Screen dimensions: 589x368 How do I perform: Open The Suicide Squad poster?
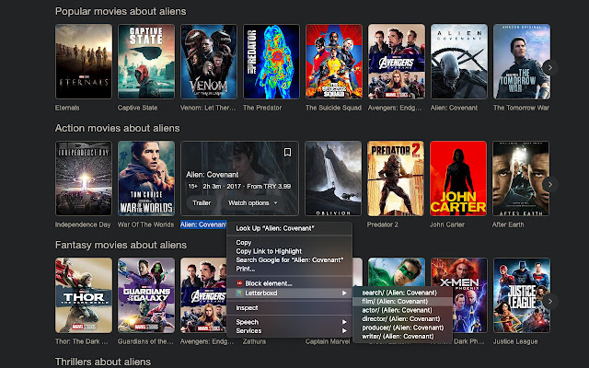(334, 62)
